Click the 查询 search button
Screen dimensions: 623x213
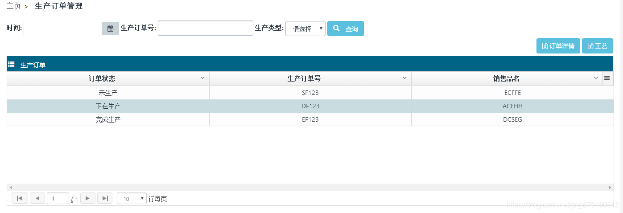pyautogui.click(x=346, y=29)
